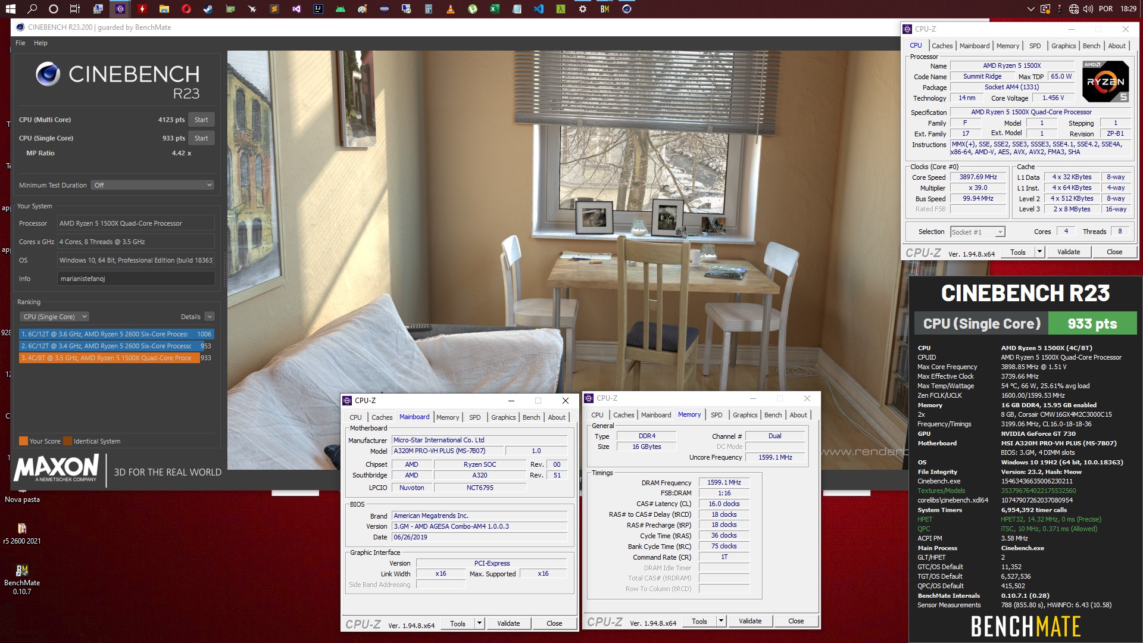
Task: Switch to Caches tab in CPU-Z CPU window
Action: point(942,46)
